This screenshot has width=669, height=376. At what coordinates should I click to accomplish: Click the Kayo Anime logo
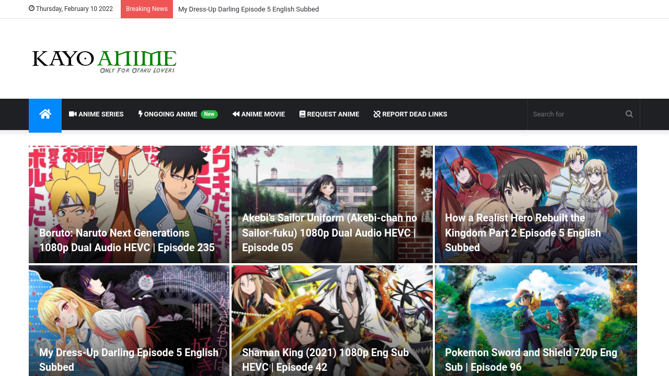[104, 61]
